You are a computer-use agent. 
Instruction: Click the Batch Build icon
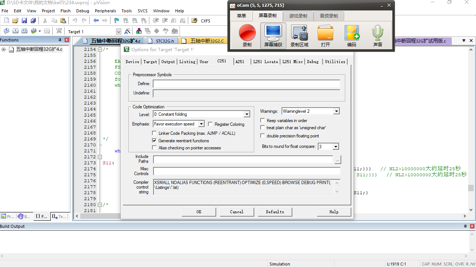pyautogui.click(x=34, y=31)
